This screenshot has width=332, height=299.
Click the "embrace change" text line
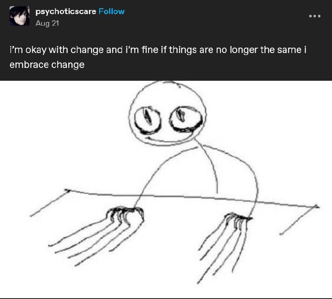pos(47,65)
